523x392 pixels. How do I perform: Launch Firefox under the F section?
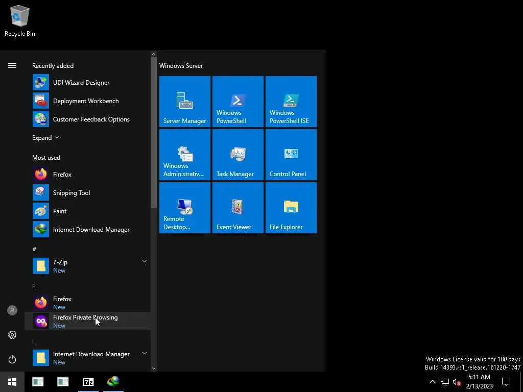point(87,303)
